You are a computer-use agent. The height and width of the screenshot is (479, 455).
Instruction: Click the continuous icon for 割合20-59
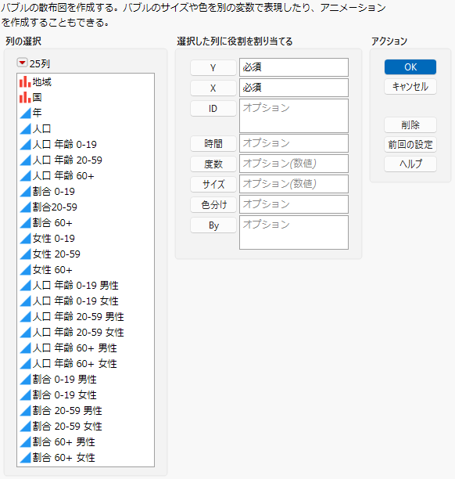tap(25, 207)
